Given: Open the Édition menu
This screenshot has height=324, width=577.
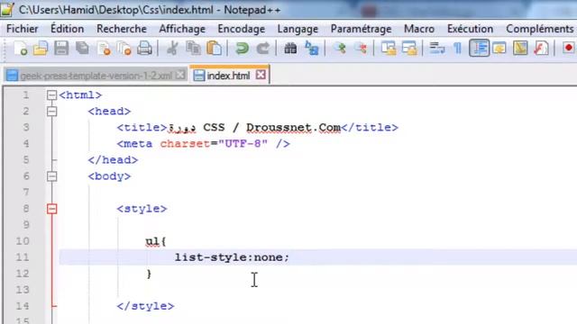Looking at the screenshot, I should pos(67,29).
